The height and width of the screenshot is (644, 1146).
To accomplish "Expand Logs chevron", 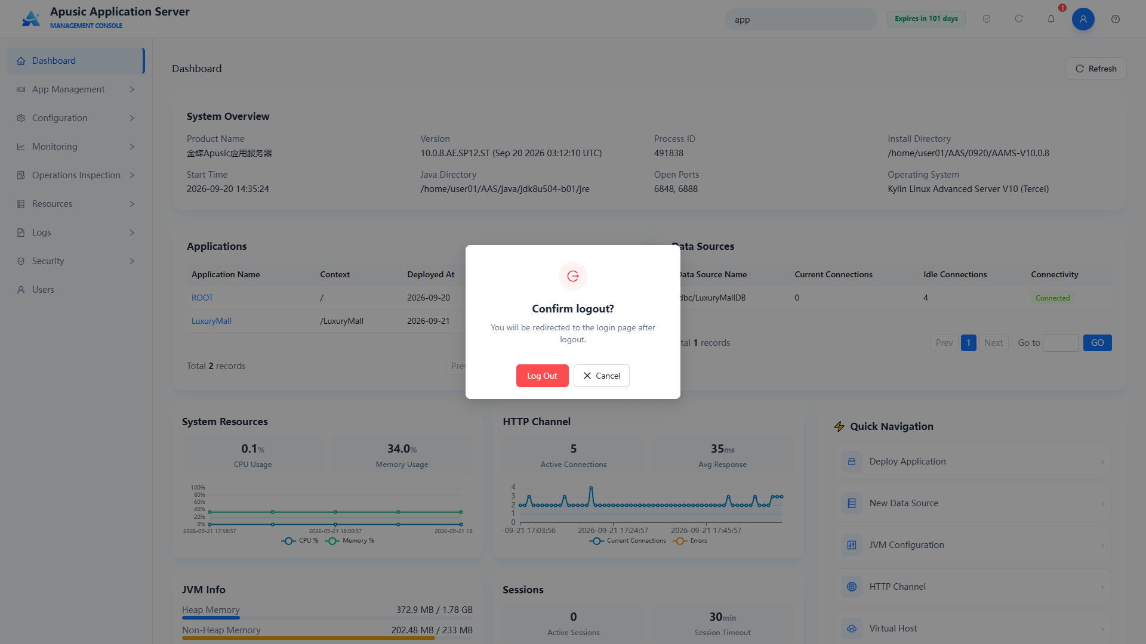I will [x=132, y=233].
